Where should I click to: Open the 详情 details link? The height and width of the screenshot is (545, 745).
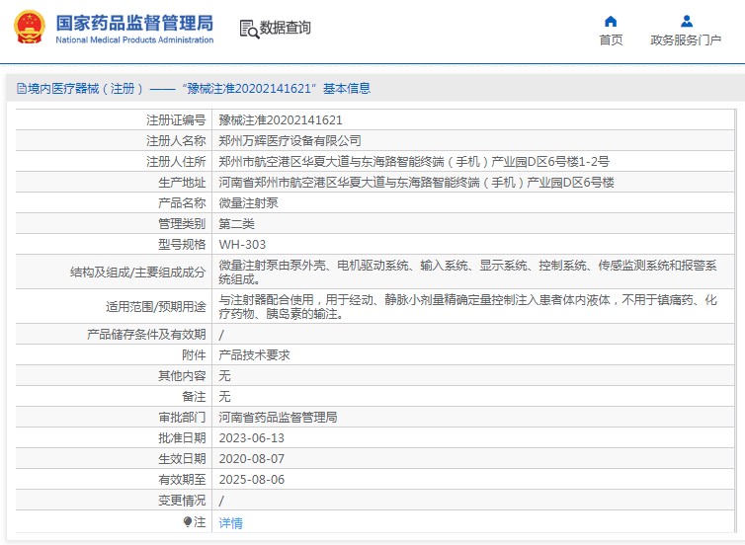tap(230, 522)
